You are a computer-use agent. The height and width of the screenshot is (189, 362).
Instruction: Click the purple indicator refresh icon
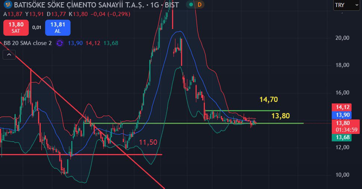(x=60, y=43)
